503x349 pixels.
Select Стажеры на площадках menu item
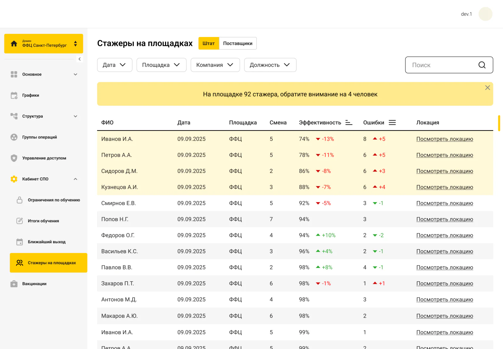(48, 263)
